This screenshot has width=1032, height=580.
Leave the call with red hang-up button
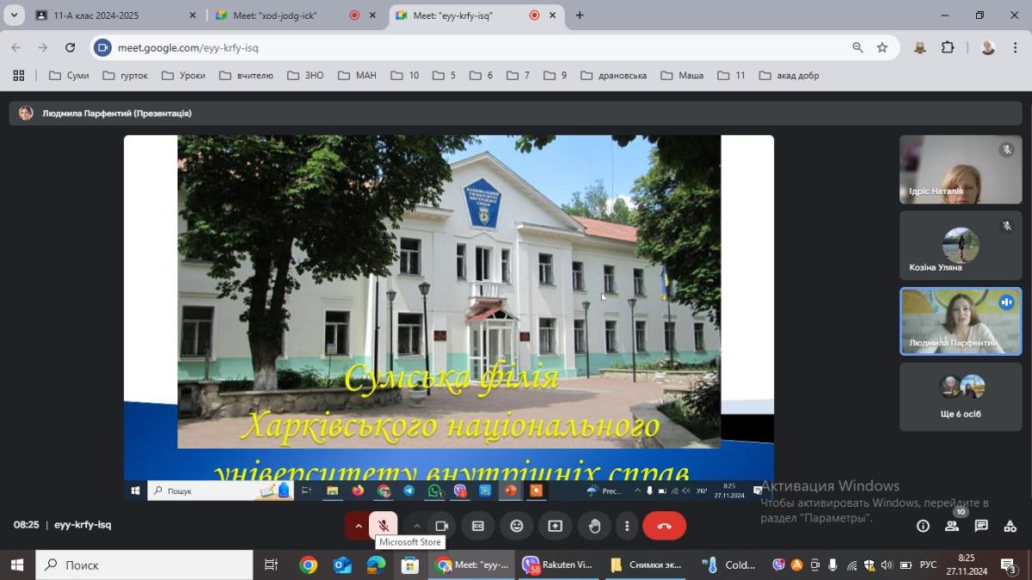664,526
